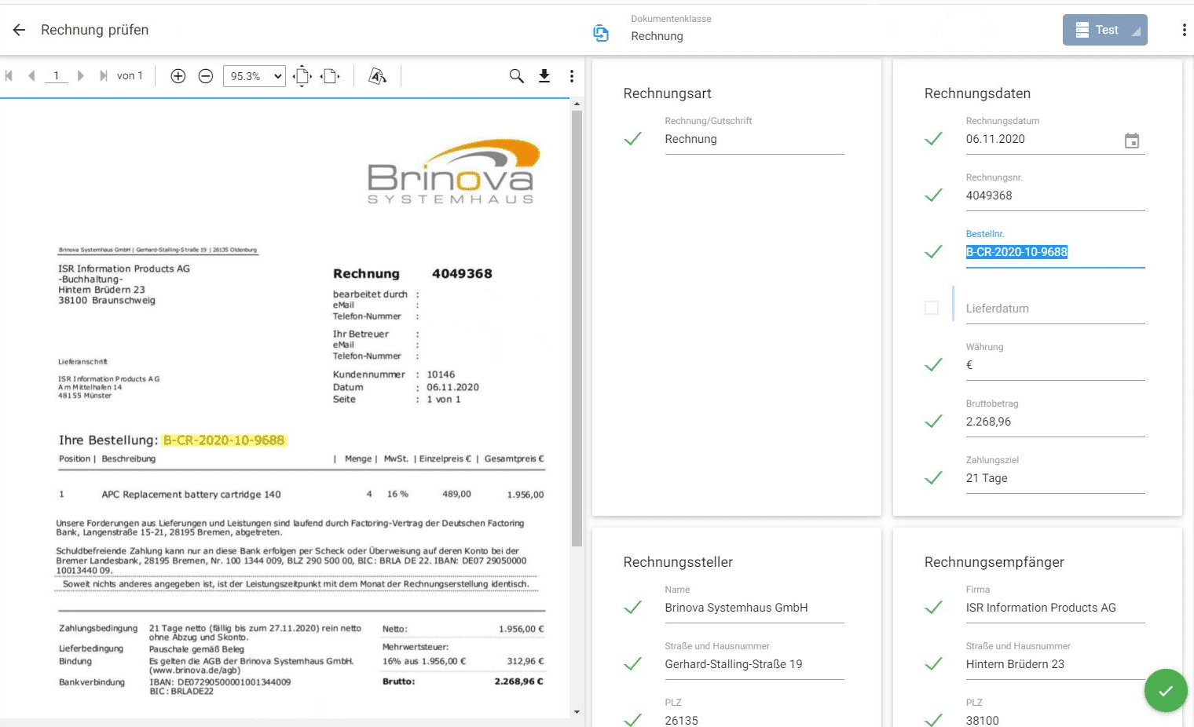Click the page number input field
The height and width of the screenshot is (727, 1194).
coord(56,75)
